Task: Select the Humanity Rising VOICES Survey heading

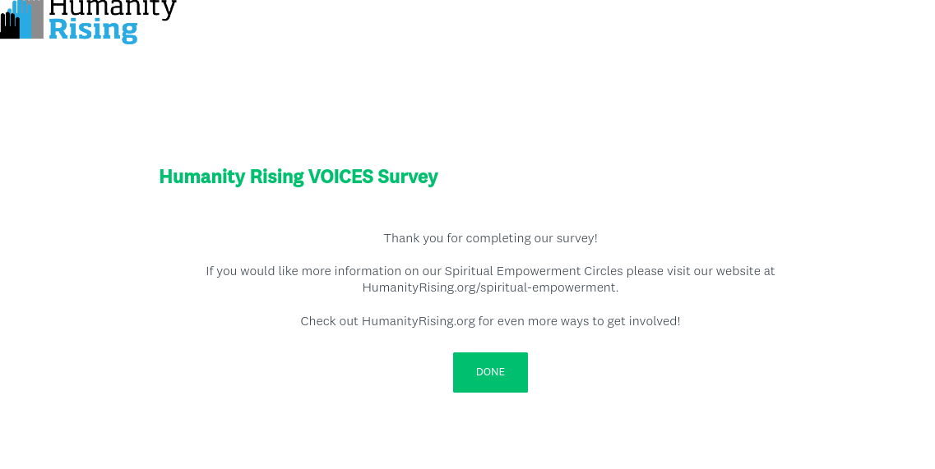Action: 299,177
